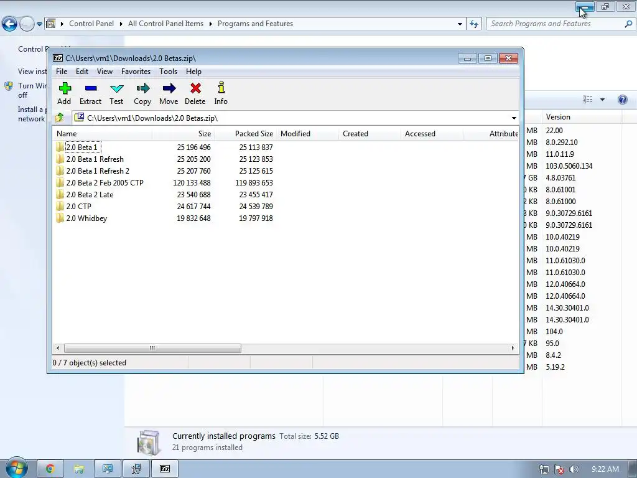Click the size value 25 196 496
The width and height of the screenshot is (637, 478).
194,147
